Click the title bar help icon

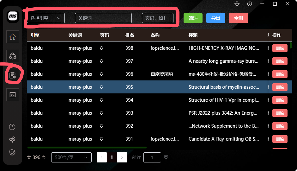pyautogui.click(x=250, y=4)
